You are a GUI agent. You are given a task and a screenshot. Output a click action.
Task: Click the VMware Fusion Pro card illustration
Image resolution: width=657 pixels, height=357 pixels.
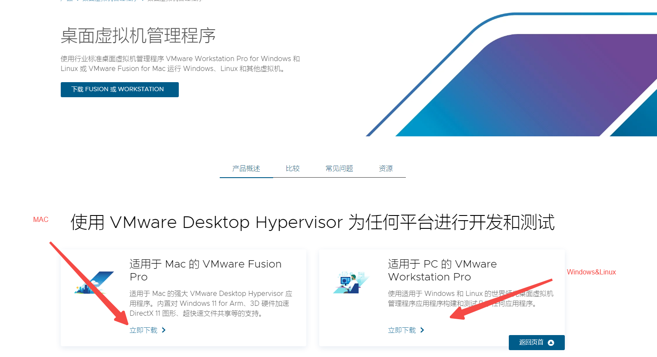[x=94, y=283]
